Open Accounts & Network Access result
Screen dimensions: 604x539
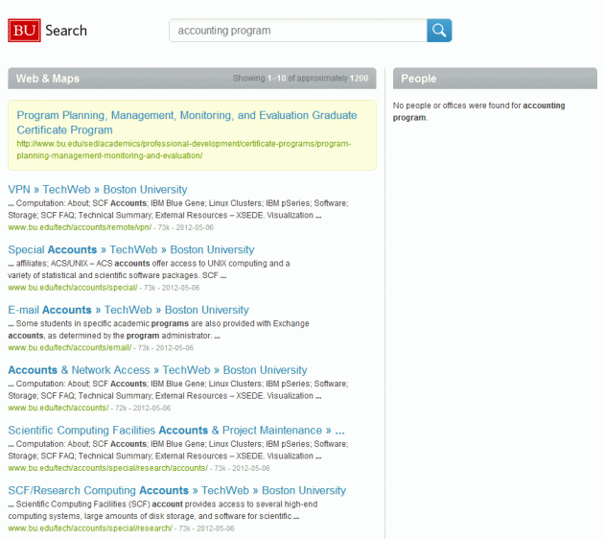coord(157,370)
